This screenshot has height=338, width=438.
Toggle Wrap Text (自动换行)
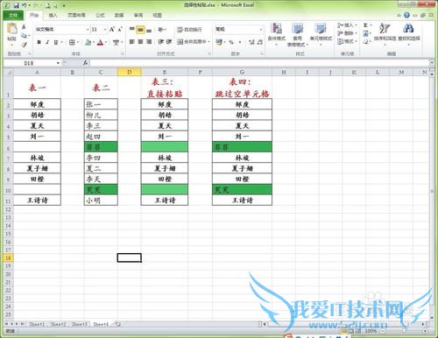click(x=189, y=30)
